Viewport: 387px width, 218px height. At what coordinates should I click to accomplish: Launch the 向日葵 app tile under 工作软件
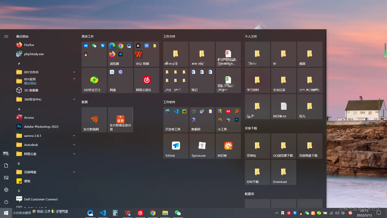coord(228,146)
